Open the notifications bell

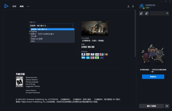click(133, 6)
